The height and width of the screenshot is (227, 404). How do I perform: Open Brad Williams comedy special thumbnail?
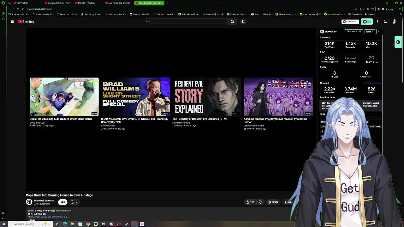coord(135,97)
